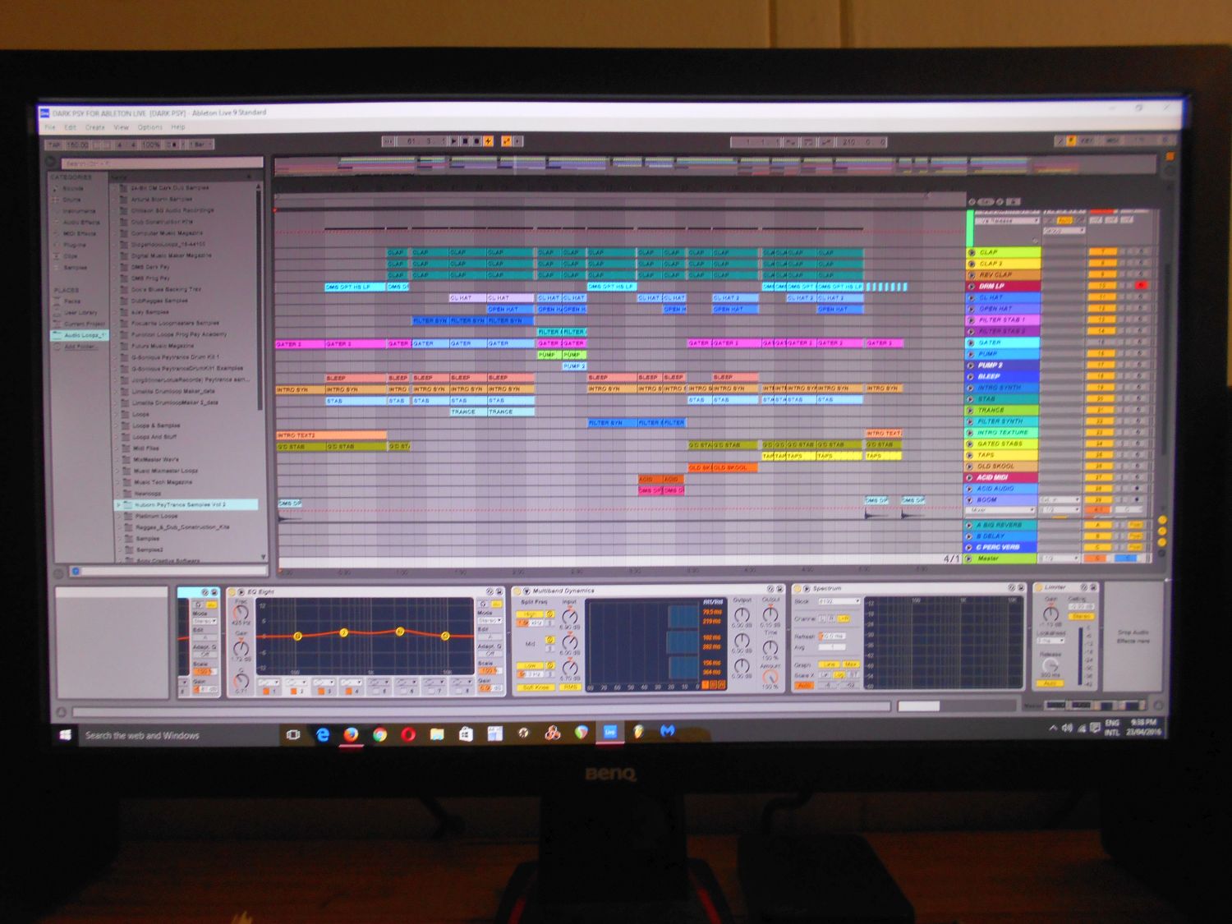Click the Limiter Gain knob
1232x924 pixels.
click(x=1050, y=614)
